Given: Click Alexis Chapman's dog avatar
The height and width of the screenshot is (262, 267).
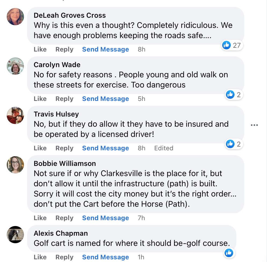Looking at the screenshot, I should 15,235.
